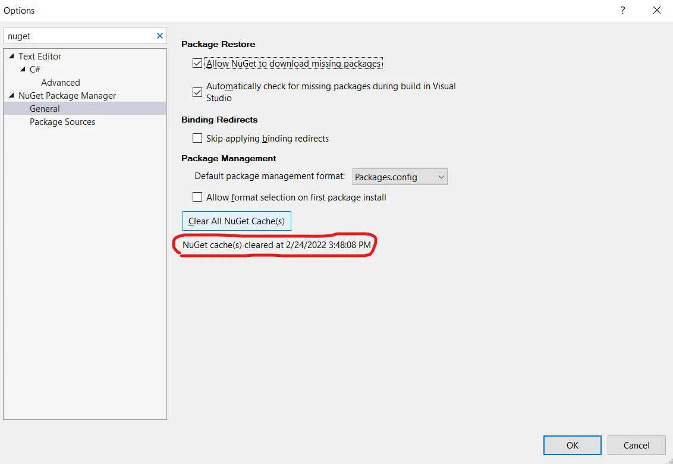The height and width of the screenshot is (464, 673).
Task: Close the Options dialog window
Action: coord(656,10)
